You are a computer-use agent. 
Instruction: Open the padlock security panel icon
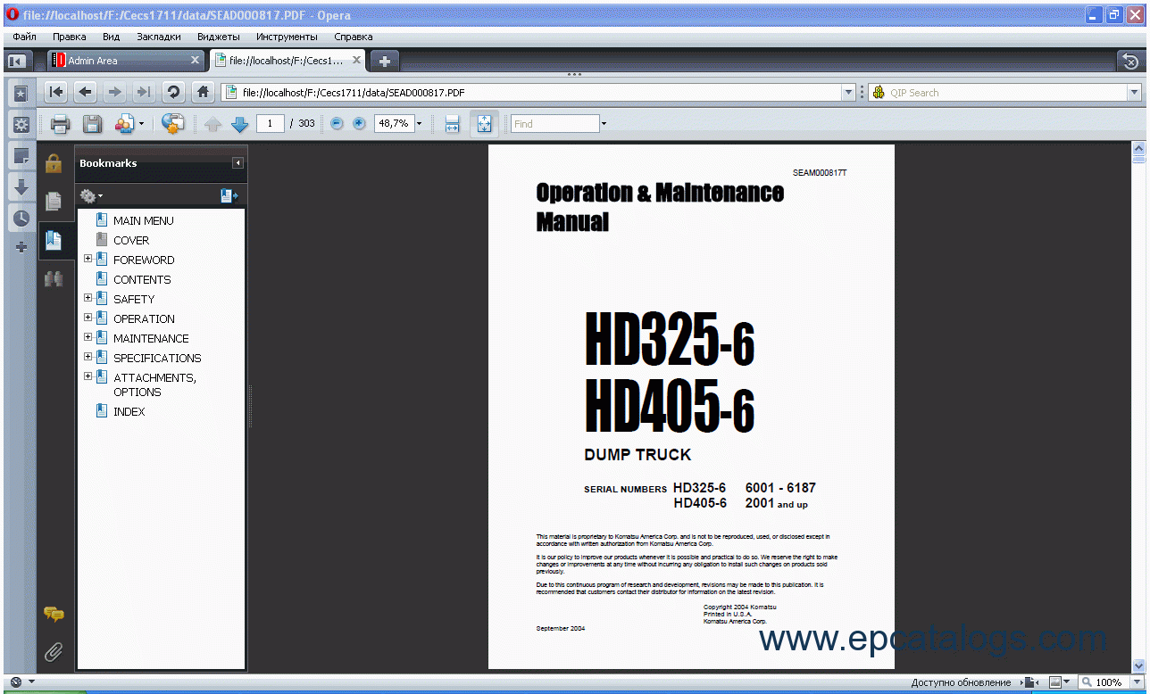pos(54,163)
